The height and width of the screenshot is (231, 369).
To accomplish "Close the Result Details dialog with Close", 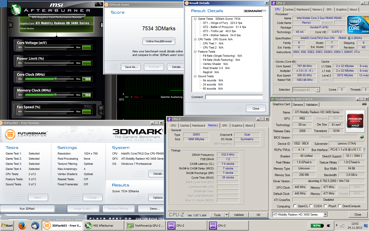I will (x=256, y=109).
